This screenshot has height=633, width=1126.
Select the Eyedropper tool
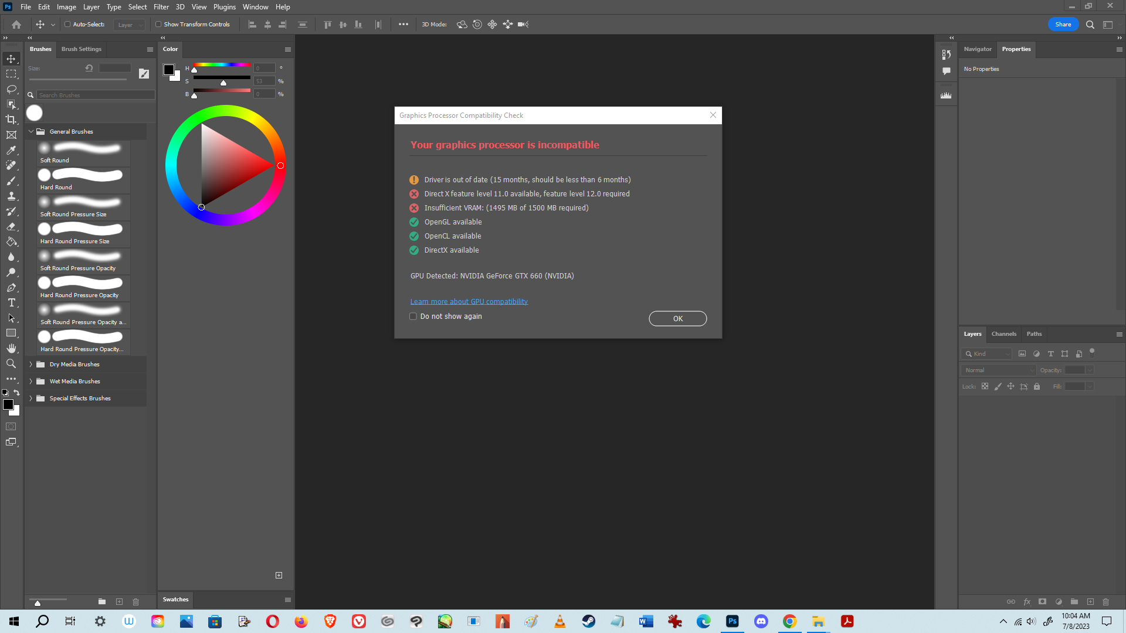click(x=11, y=150)
